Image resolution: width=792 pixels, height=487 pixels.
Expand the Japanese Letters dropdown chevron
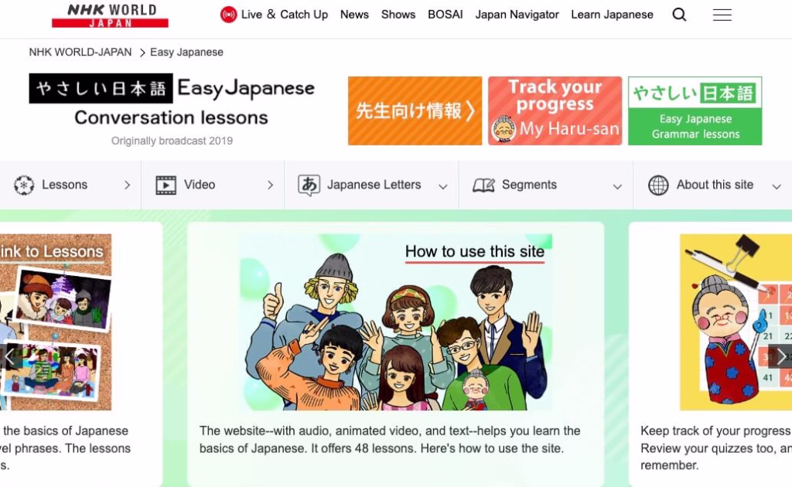coord(443,187)
